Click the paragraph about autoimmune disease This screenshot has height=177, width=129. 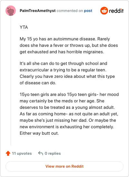coord(69,45)
